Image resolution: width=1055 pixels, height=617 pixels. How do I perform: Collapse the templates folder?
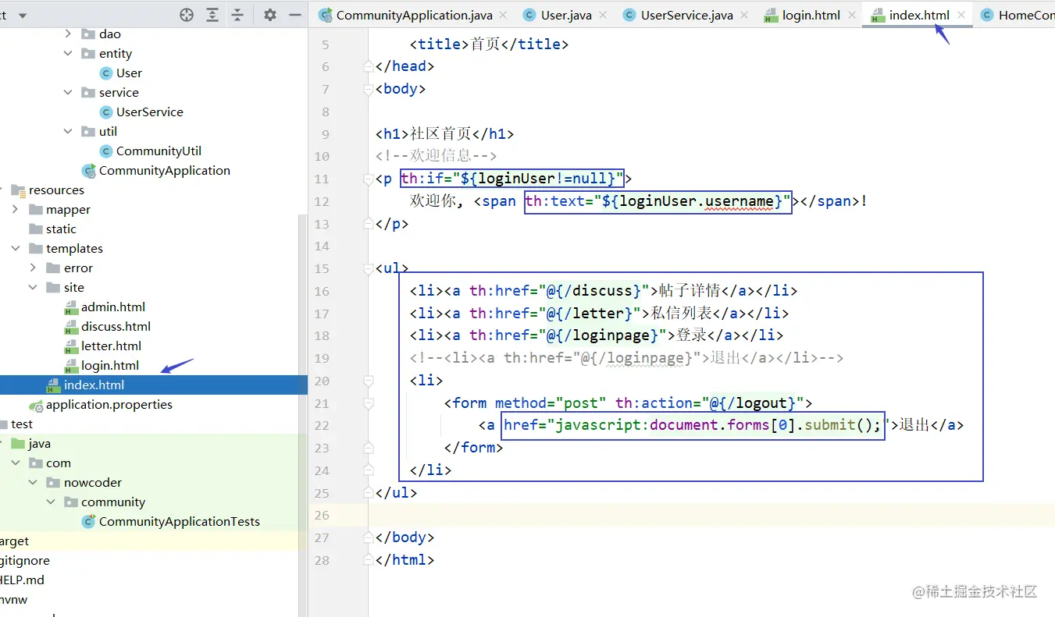pyautogui.click(x=15, y=248)
